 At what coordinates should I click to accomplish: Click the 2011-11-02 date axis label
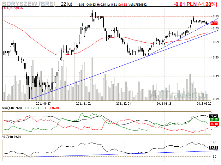83,104
